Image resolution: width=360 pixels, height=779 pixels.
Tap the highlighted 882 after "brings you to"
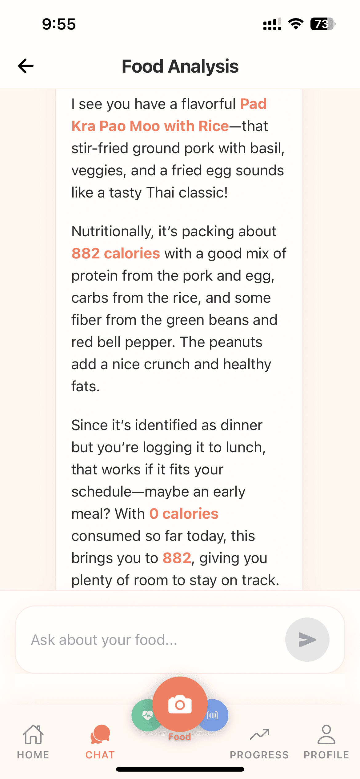pyautogui.click(x=177, y=558)
